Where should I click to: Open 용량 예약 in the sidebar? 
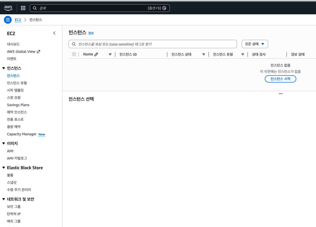(14, 127)
